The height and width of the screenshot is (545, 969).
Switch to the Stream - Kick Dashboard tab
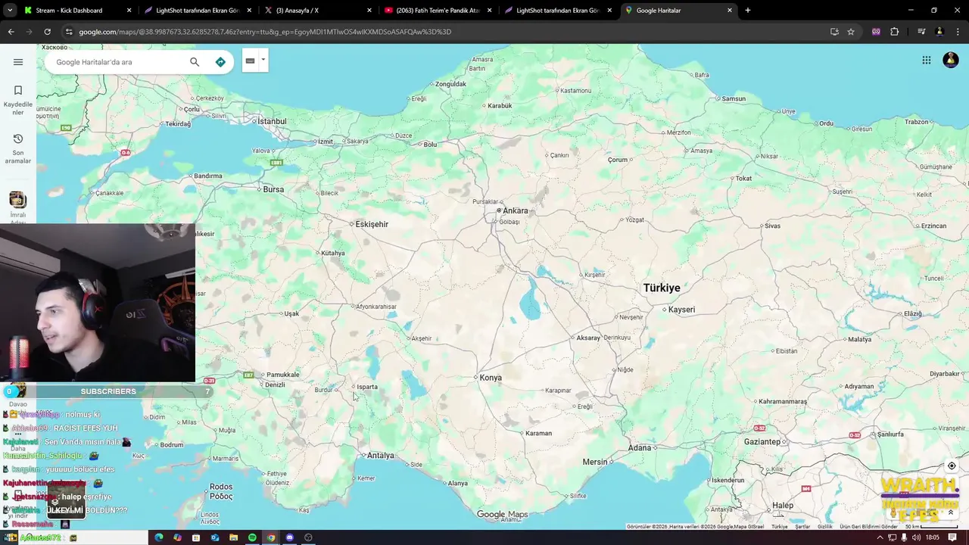(76, 11)
